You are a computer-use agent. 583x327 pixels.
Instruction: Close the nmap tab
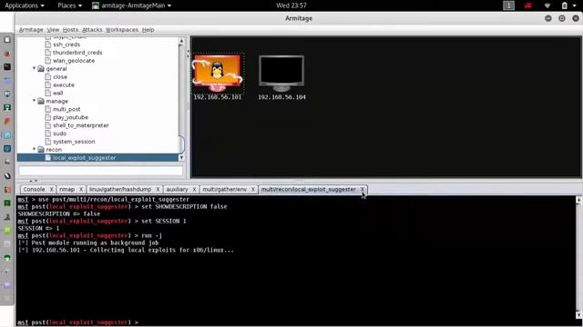[81, 189]
